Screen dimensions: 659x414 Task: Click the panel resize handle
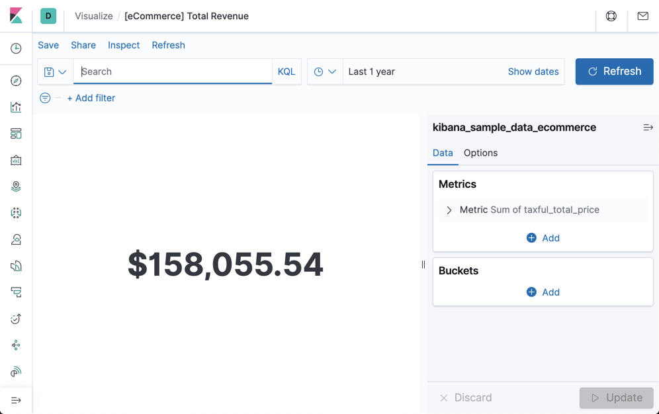[x=423, y=265]
